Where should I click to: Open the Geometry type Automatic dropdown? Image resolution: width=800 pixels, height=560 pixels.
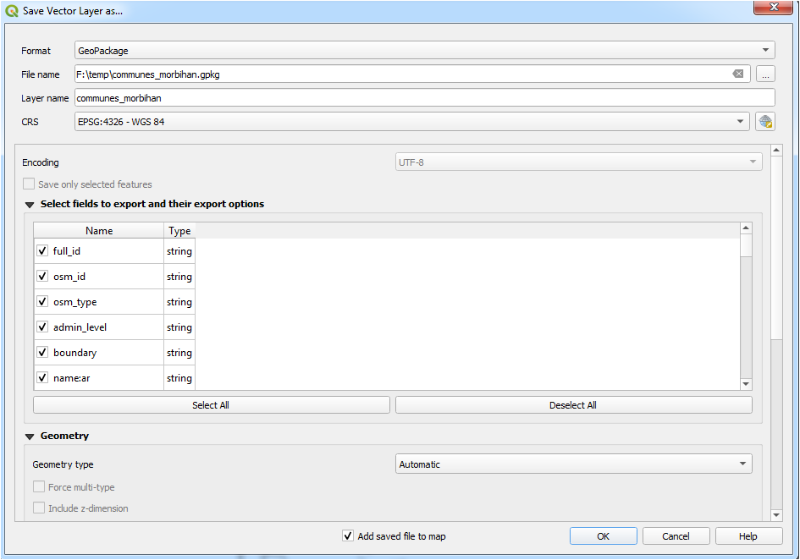pyautogui.click(x=573, y=464)
